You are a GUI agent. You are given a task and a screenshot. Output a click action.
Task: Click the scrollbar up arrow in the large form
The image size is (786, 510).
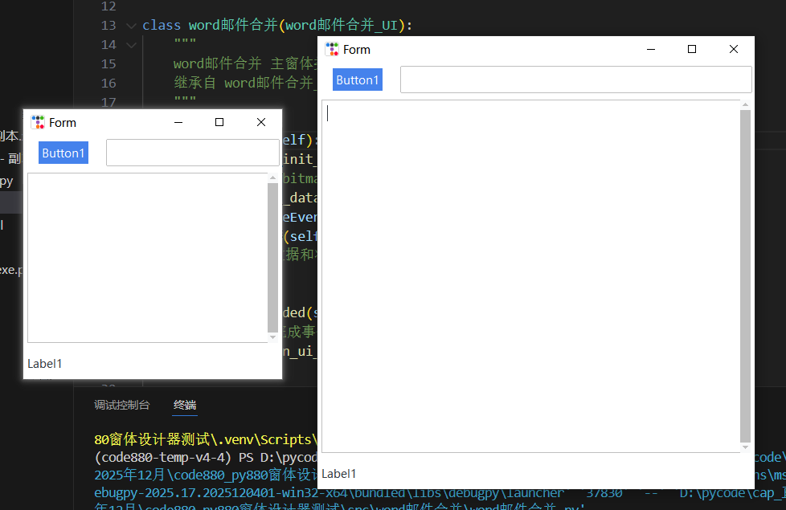(x=746, y=104)
